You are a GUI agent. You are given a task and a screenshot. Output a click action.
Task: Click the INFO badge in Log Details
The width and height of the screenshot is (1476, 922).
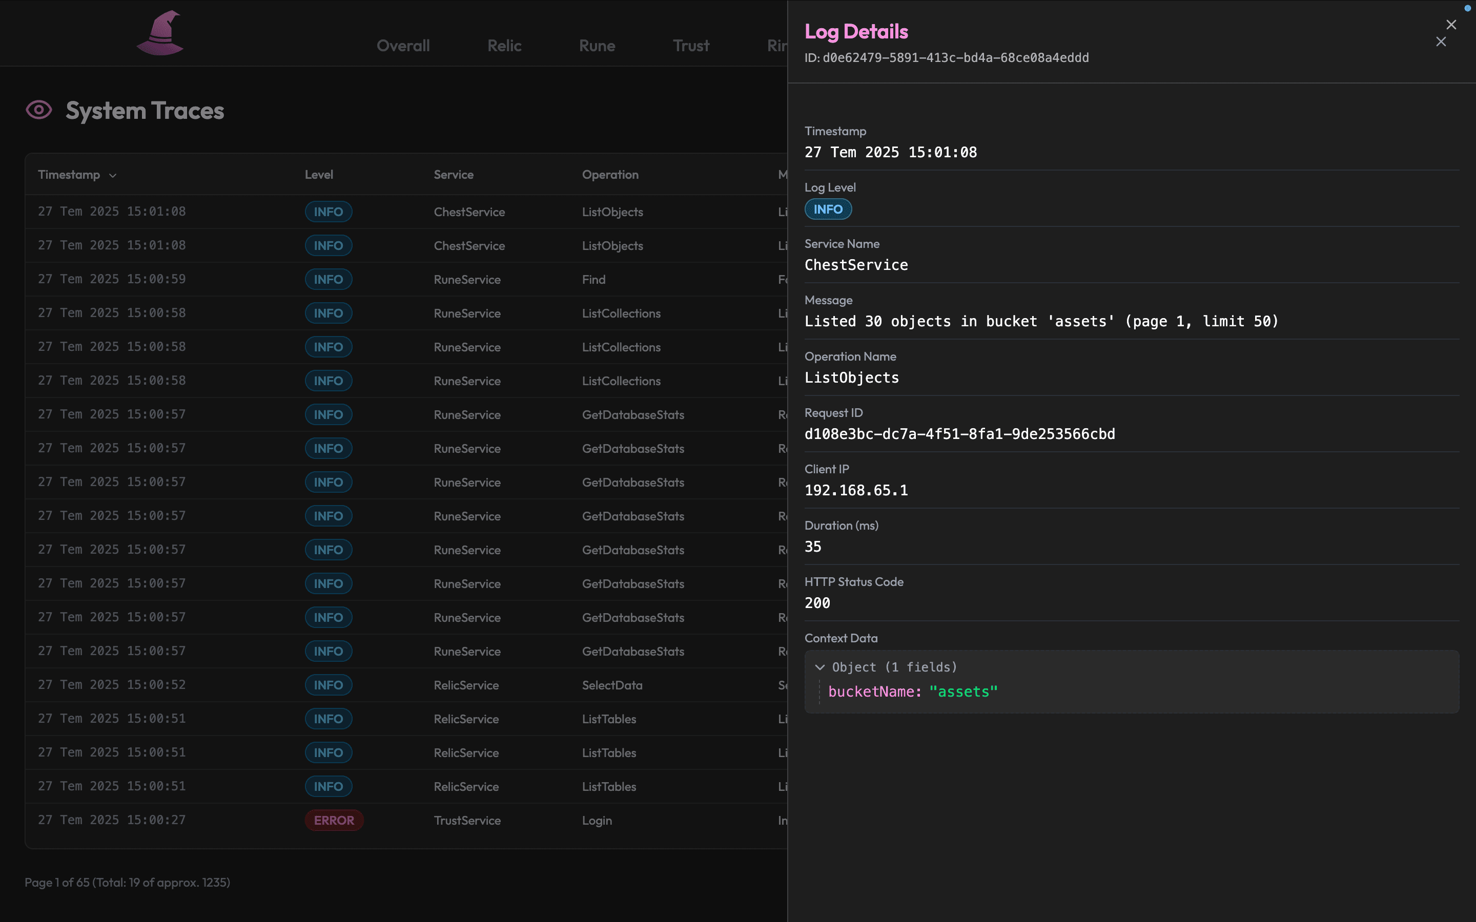pyautogui.click(x=828, y=209)
